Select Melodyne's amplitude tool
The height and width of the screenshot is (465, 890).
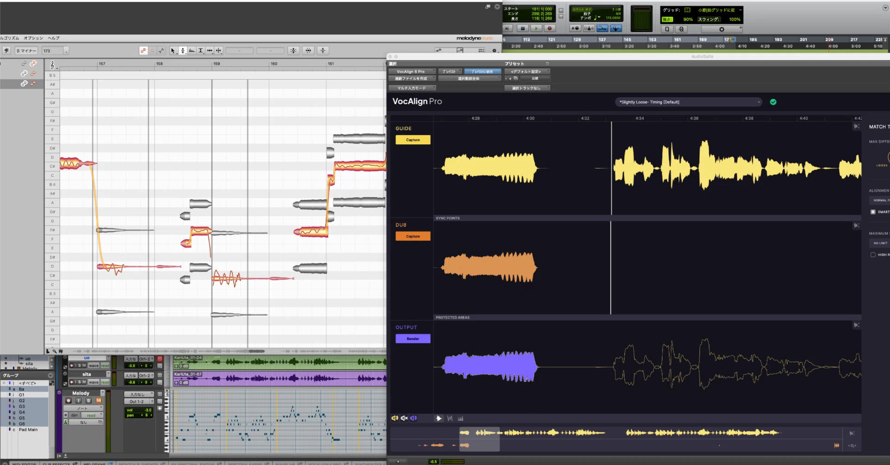pyautogui.click(x=201, y=50)
